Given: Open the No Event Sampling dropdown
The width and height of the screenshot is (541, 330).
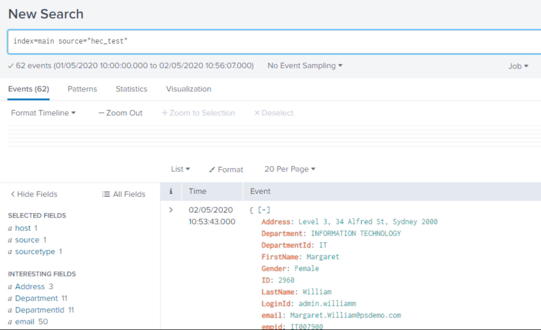Looking at the screenshot, I should [x=305, y=66].
